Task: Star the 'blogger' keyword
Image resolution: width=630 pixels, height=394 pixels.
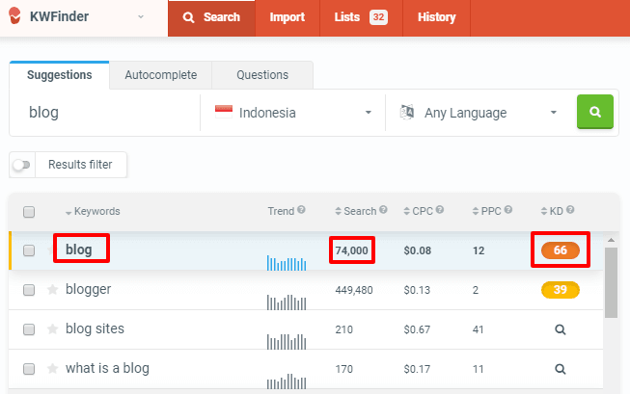Action: point(52,289)
